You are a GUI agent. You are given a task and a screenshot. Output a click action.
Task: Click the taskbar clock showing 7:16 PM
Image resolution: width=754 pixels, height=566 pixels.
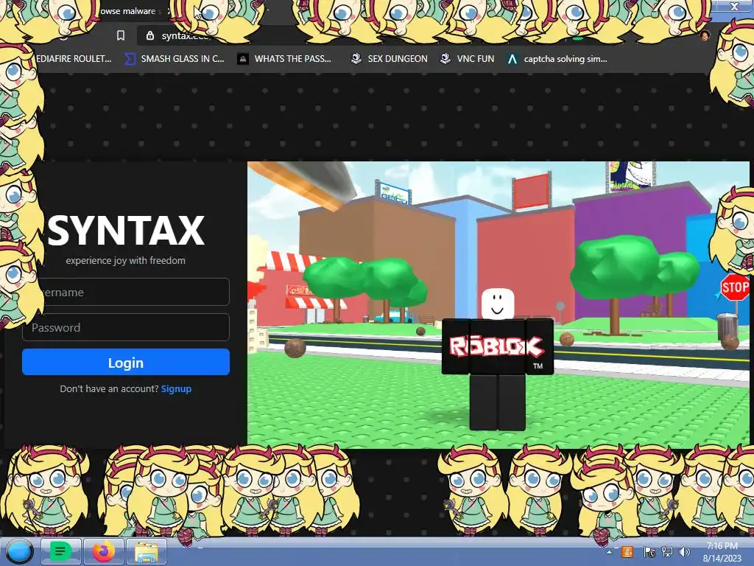722,551
